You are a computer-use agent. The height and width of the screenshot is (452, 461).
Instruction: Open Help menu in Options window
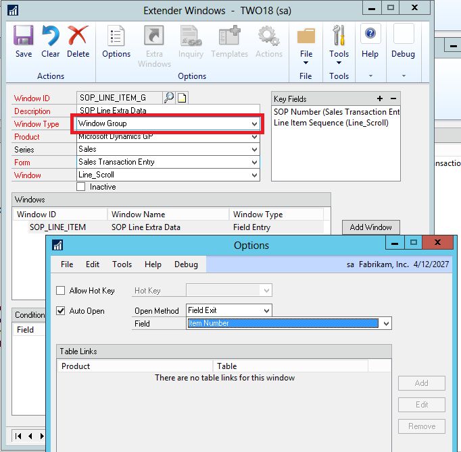tap(153, 264)
